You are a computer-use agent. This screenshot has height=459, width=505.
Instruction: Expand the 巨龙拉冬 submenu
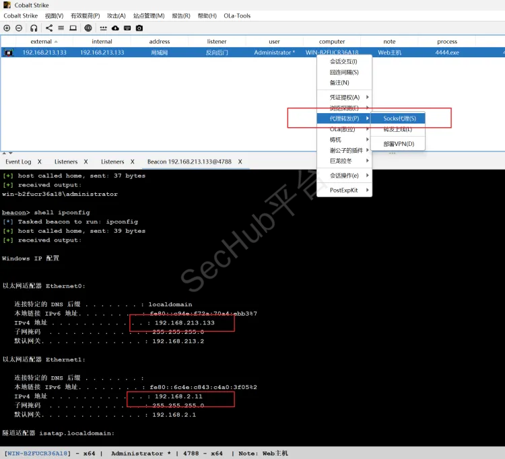coord(344,161)
